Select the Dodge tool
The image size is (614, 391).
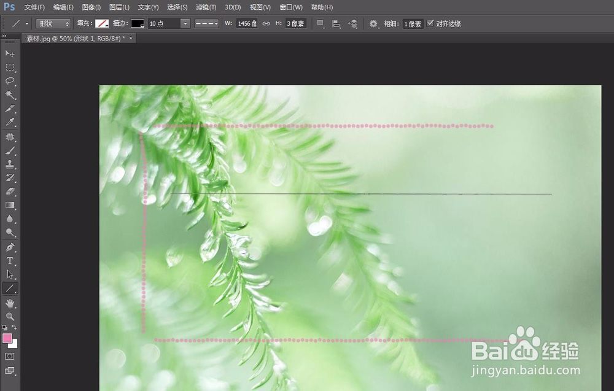10,233
